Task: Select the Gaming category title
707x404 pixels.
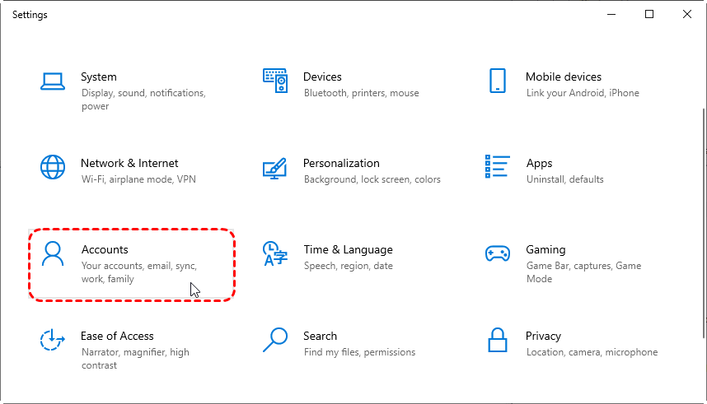Action: click(545, 249)
